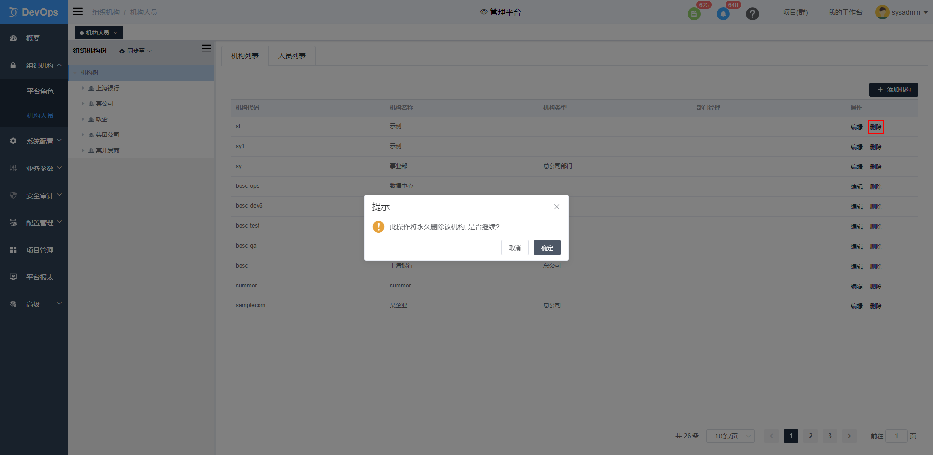This screenshot has width=933, height=455.
Task: Open the help question mark icon
Action: pos(752,14)
